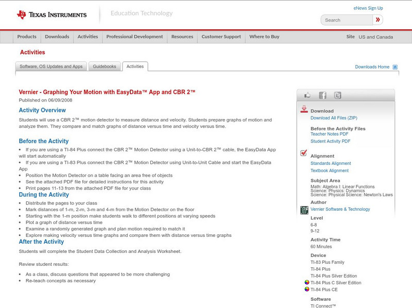Open Teacher Notes PDF
This screenshot has height=308, width=412.
329,134
